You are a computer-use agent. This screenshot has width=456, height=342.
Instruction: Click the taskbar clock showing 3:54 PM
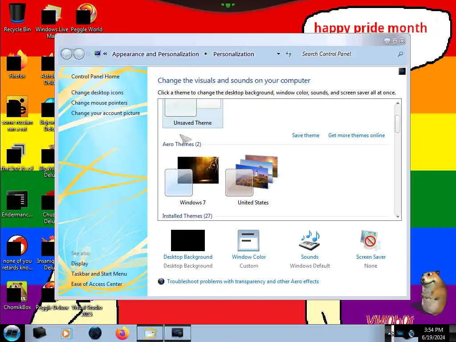pos(433,333)
